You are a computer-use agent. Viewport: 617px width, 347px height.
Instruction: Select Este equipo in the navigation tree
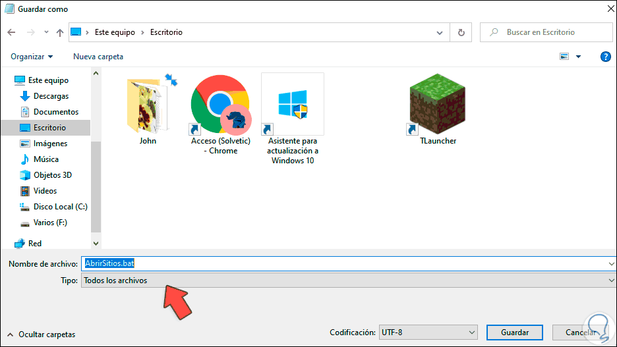(48, 80)
